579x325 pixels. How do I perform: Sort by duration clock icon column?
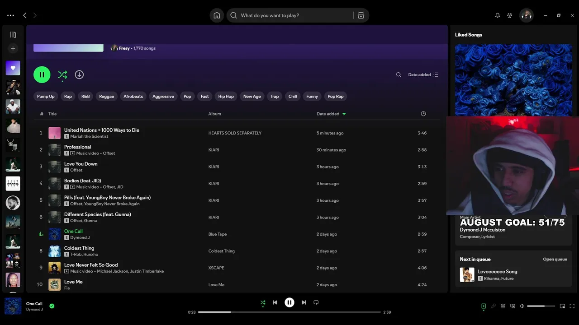point(423,114)
